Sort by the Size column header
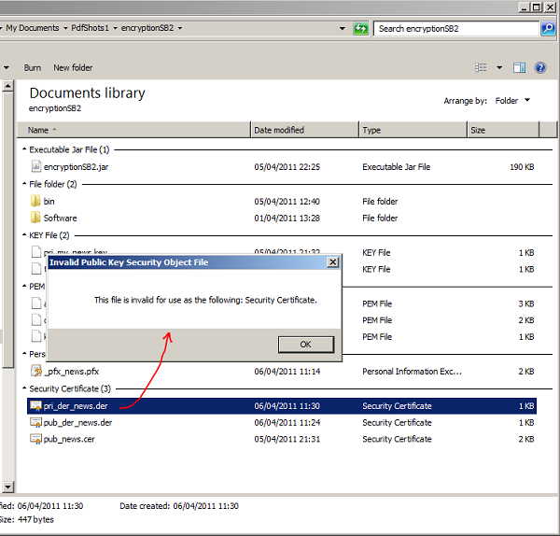 [x=503, y=130]
